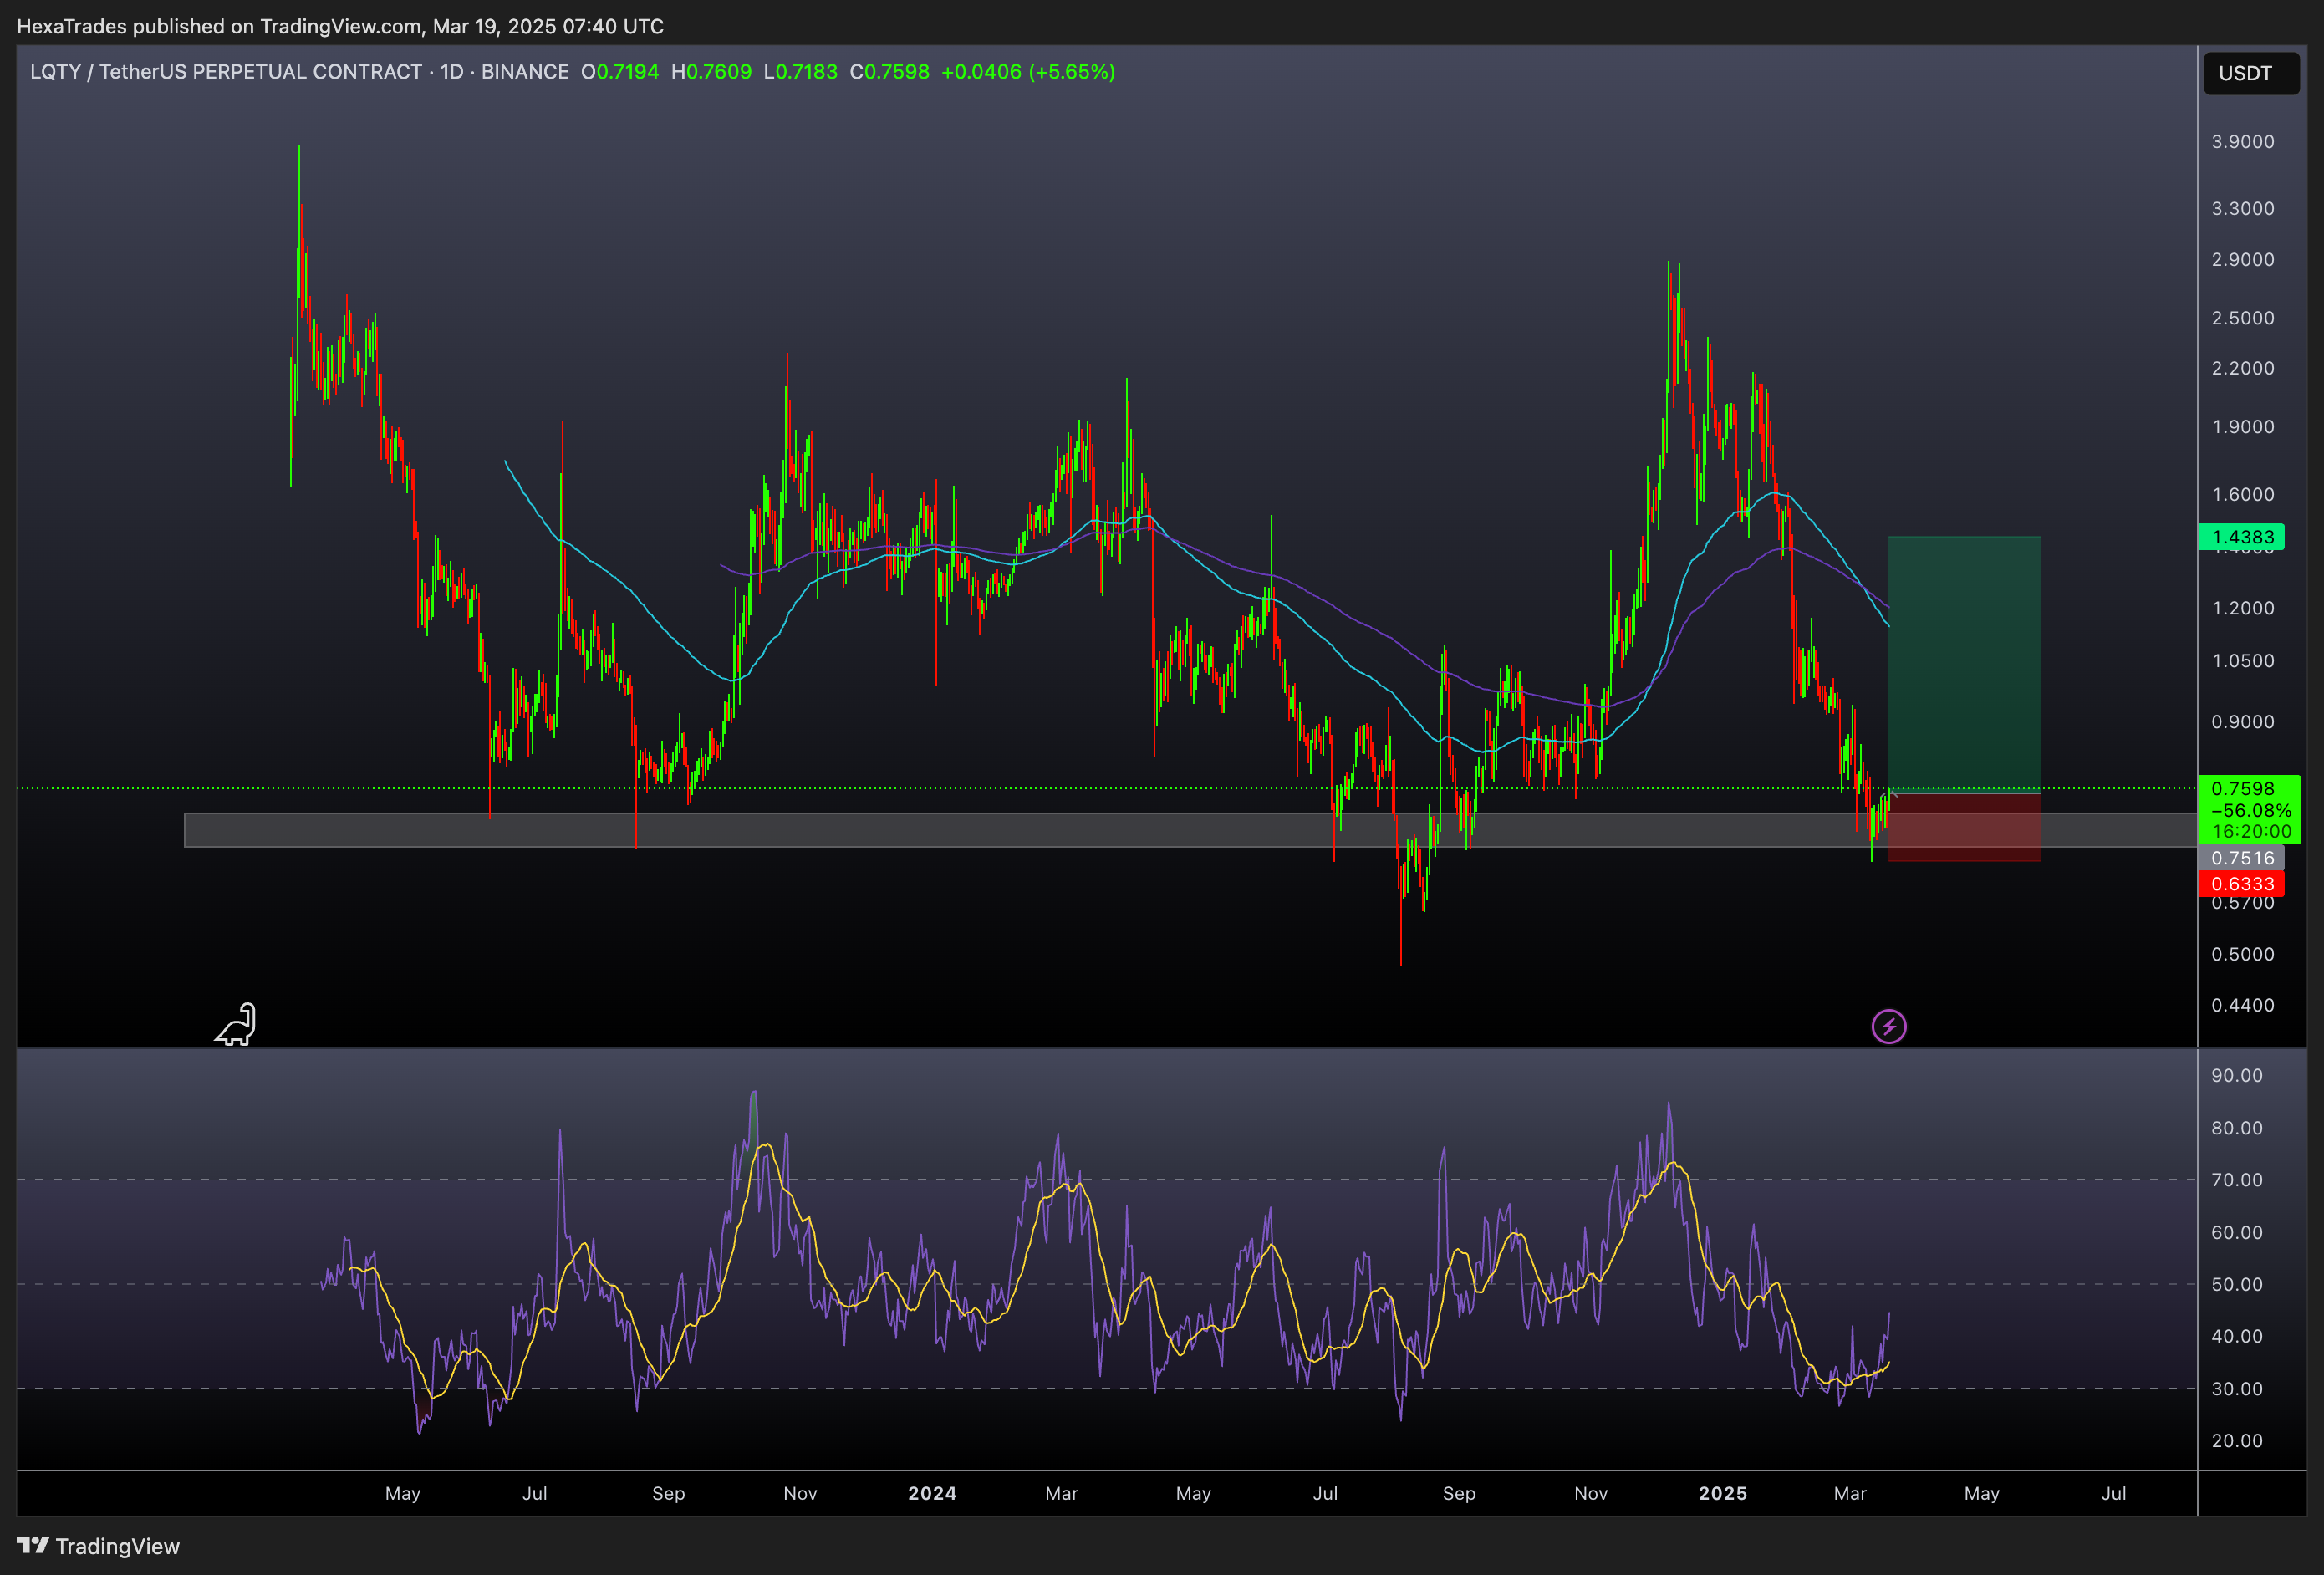The width and height of the screenshot is (2324, 1575).
Task: Click the 20.00 RSI axis label
Action: point(2236,1441)
